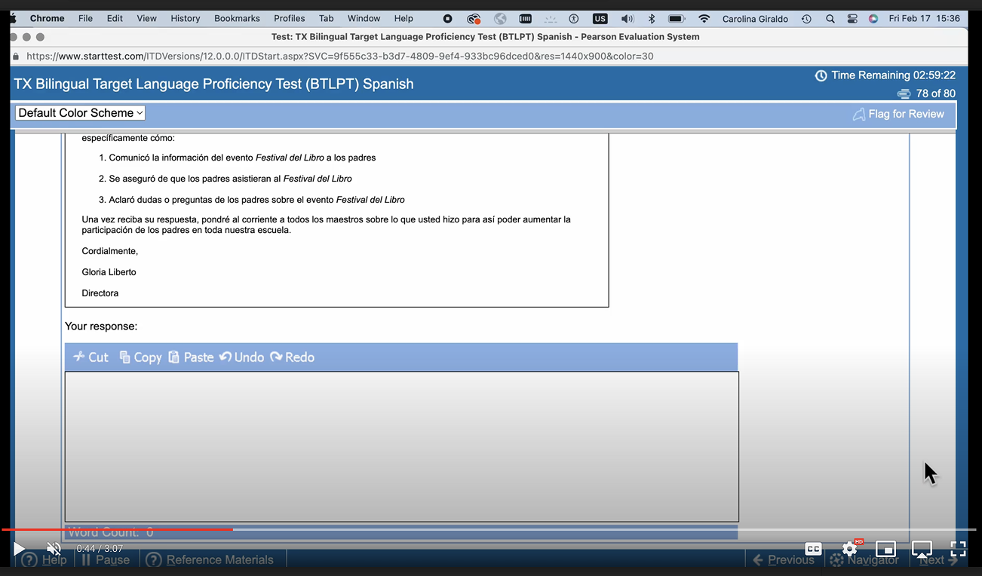Flag this question for review

tap(898, 114)
